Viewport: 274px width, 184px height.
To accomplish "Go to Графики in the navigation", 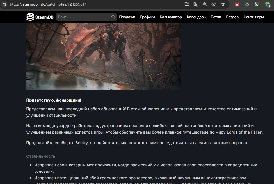I will click(147, 17).
